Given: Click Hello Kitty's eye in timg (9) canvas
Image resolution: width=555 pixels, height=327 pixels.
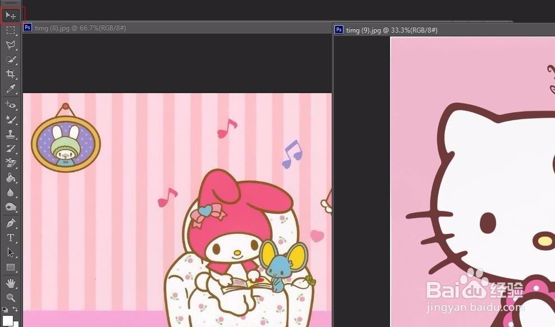Looking at the screenshot, I should coord(488,223).
